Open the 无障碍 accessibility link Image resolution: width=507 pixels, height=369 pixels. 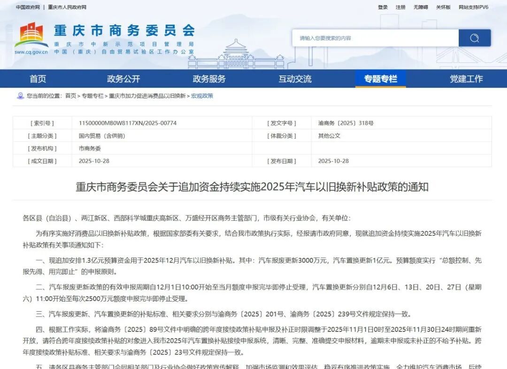coord(420,7)
